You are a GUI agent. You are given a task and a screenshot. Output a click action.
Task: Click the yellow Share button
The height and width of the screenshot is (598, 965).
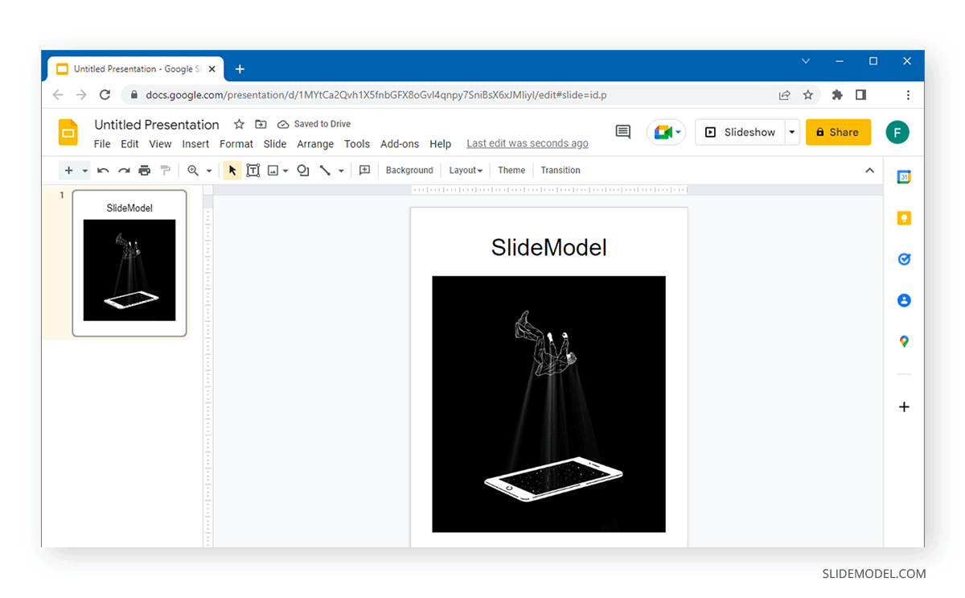coord(838,132)
